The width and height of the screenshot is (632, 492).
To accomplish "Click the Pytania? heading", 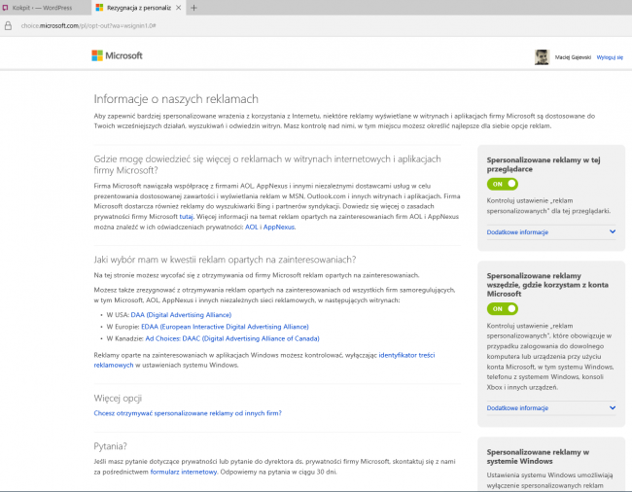I will [110, 446].
